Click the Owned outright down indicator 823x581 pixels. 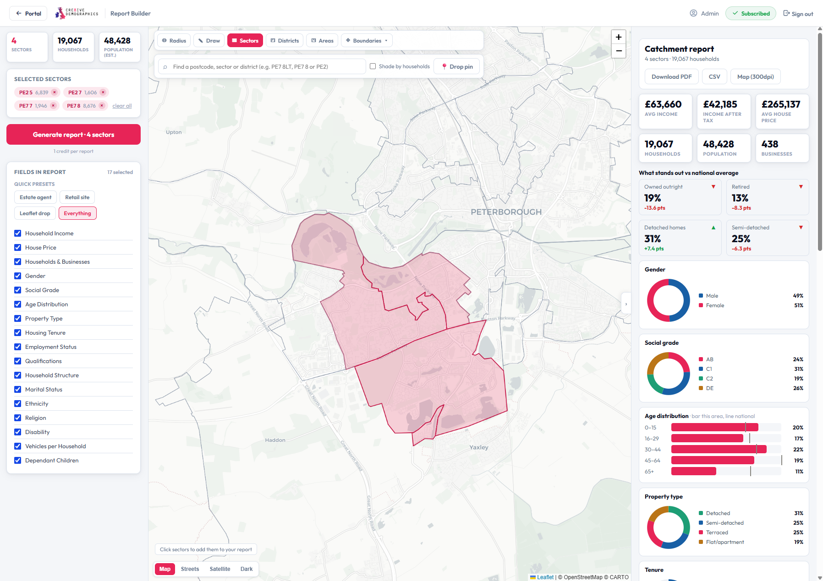713,187
